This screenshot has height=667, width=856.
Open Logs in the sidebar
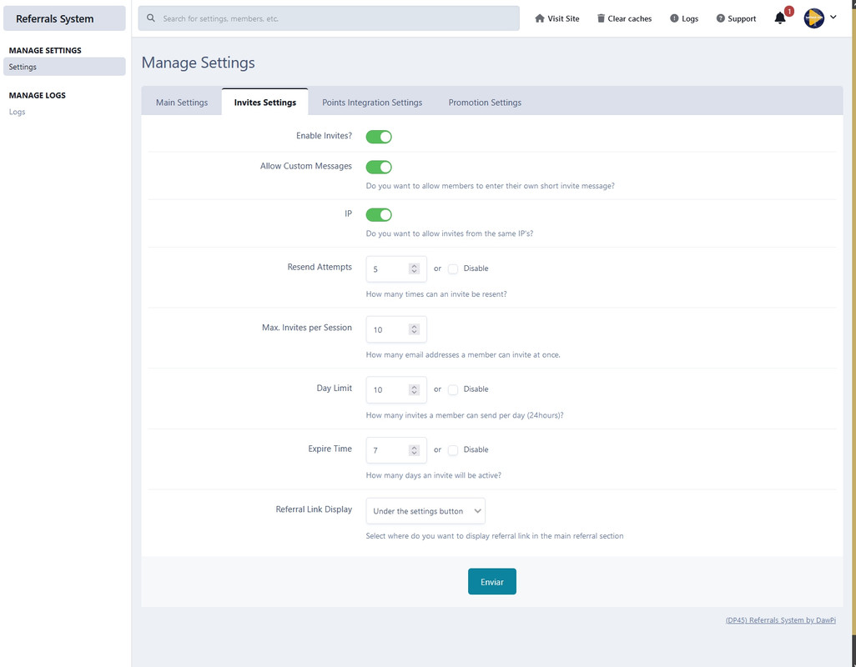point(17,112)
